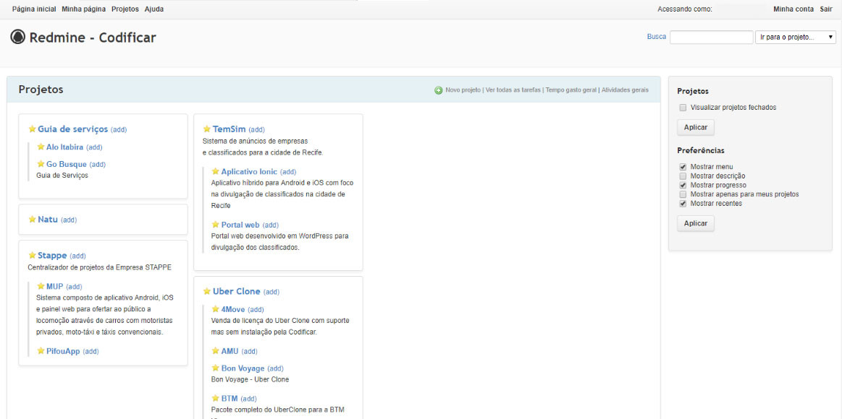
Task: Toggle the star next to Go Busque
Action: tap(41, 164)
